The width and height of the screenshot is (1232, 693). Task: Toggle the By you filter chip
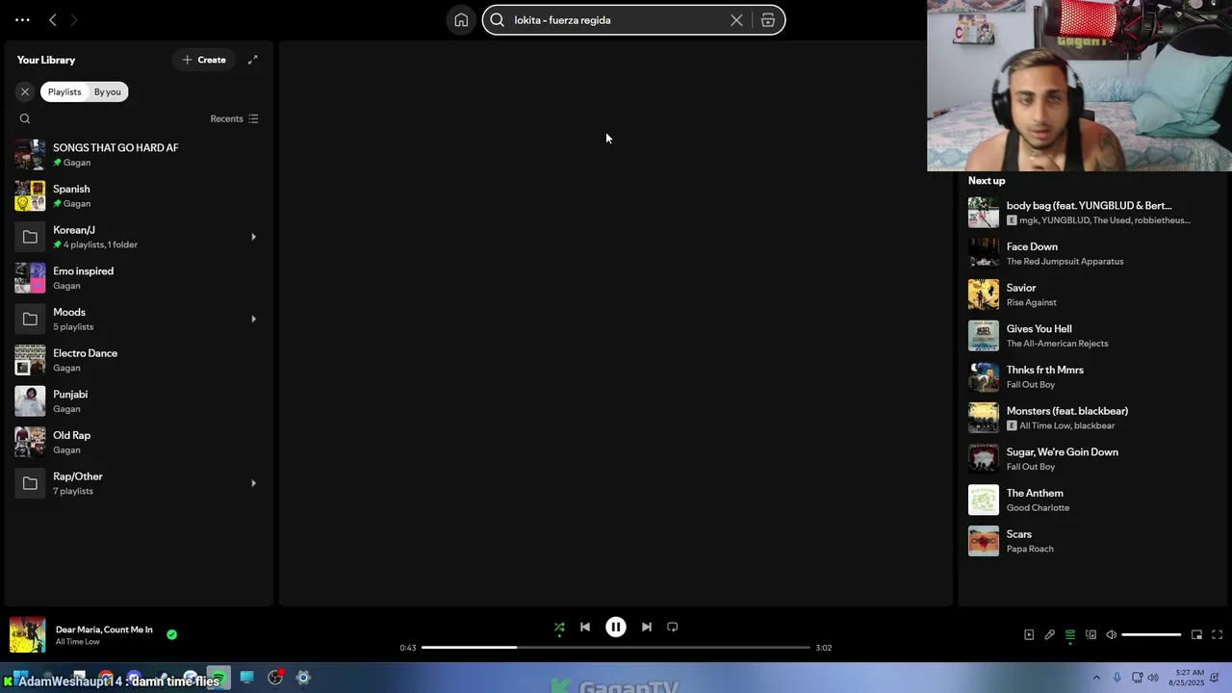(108, 91)
